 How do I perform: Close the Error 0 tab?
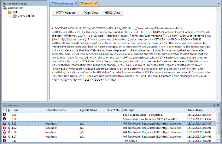(95, 4)
